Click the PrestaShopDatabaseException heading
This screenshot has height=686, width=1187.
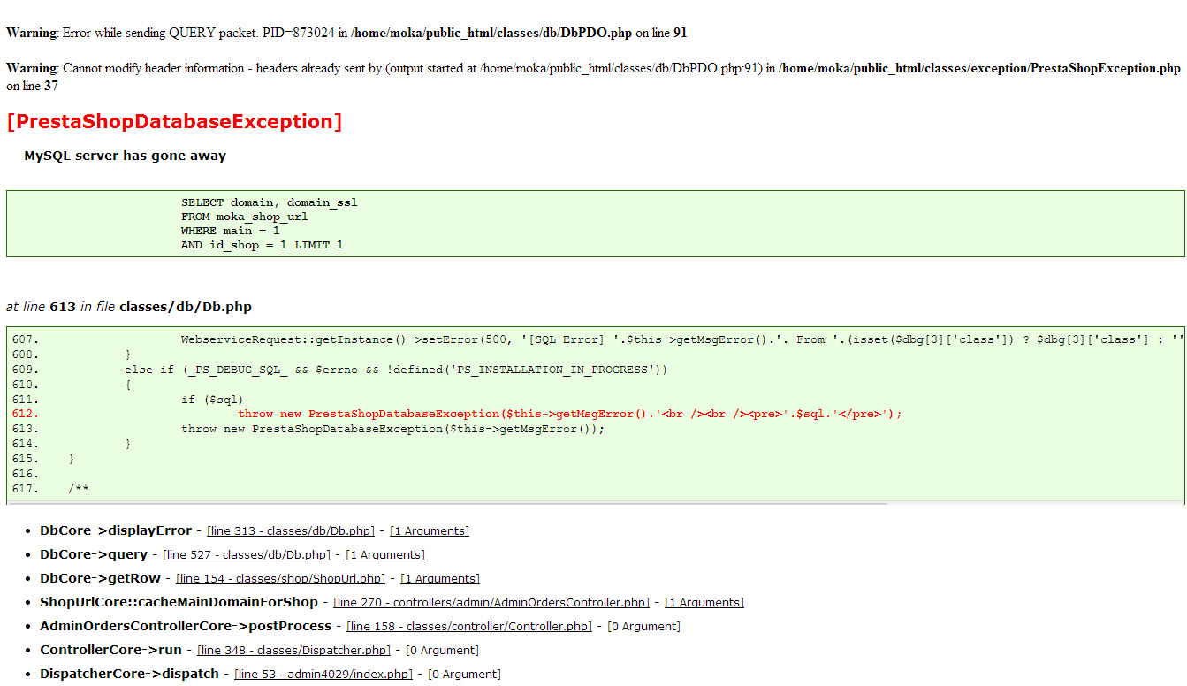click(174, 122)
